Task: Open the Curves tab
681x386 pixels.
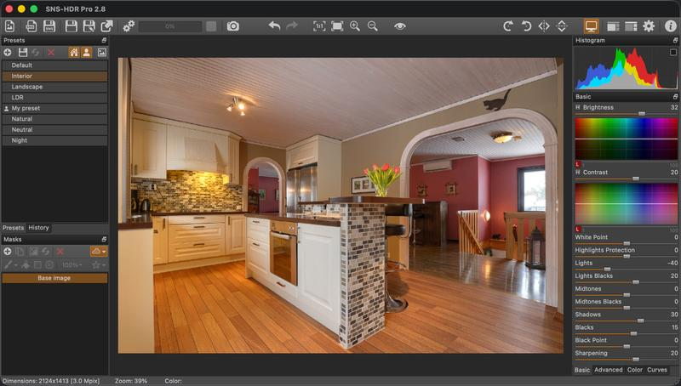Action: click(656, 370)
